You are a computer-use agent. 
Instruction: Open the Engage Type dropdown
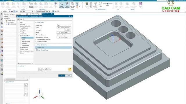click(x=64, y=25)
